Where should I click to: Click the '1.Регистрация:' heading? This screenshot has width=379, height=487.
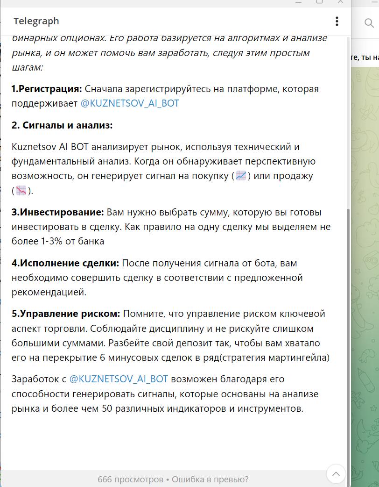coord(47,89)
